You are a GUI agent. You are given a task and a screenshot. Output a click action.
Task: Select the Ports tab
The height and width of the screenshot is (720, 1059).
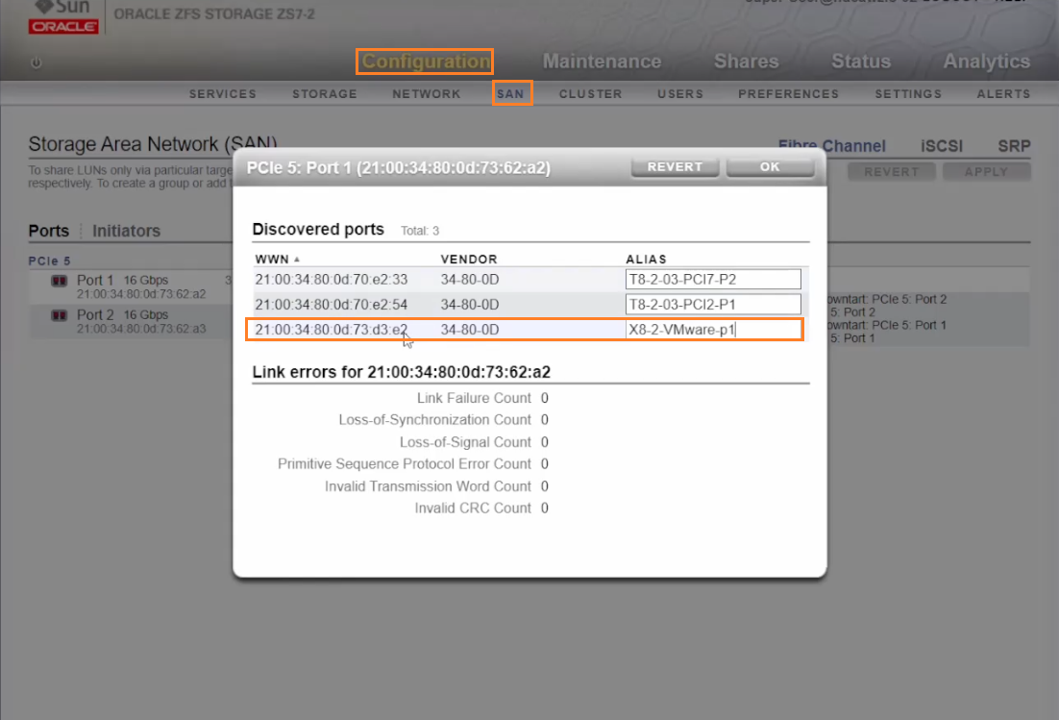pos(49,231)
